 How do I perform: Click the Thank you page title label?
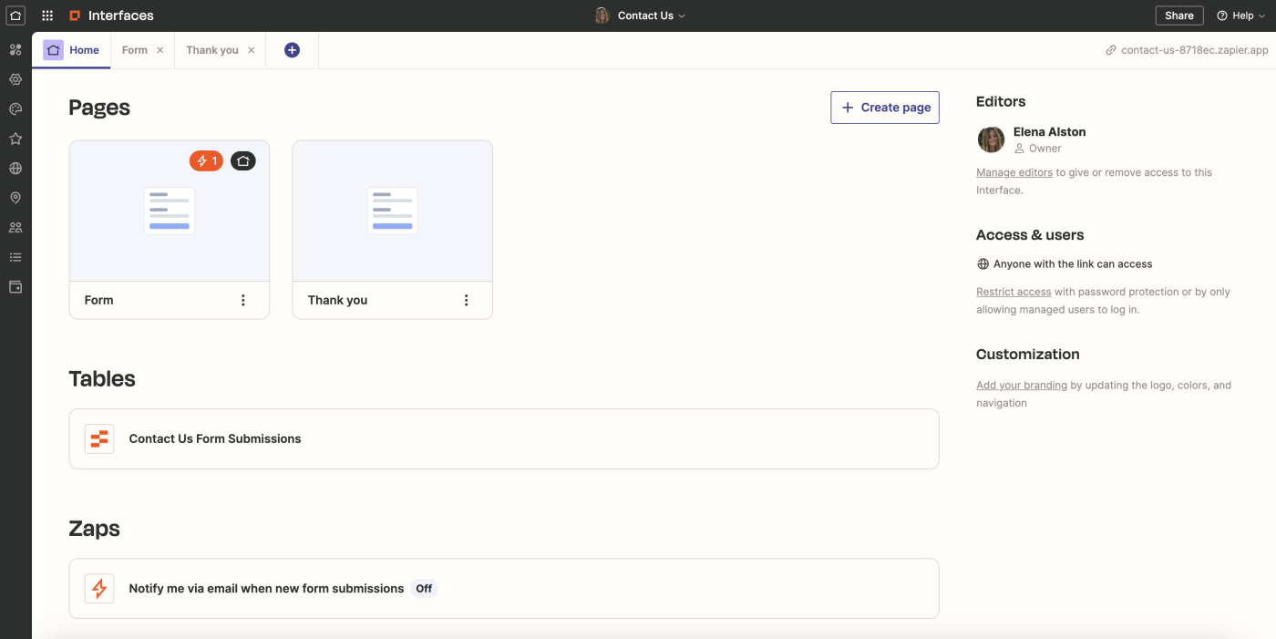(338, 300)
